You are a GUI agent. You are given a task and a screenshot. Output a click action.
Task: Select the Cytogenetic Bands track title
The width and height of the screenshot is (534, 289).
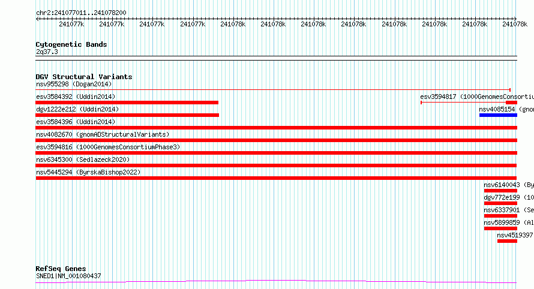coord(71,44)
